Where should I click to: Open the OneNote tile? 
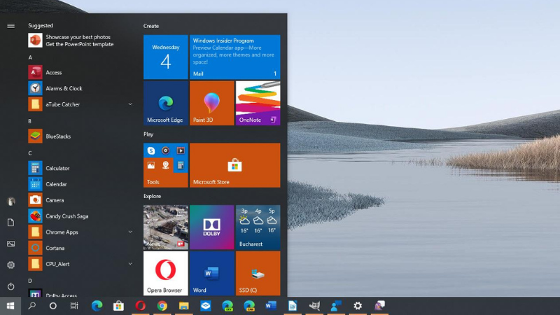(x=258, y=103)
